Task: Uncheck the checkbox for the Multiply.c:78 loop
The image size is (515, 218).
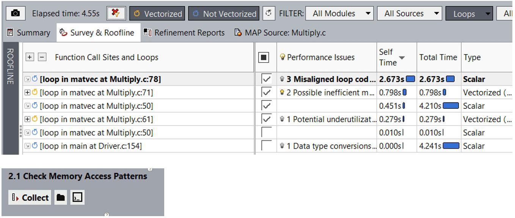Action: click(x=267, y=79)
